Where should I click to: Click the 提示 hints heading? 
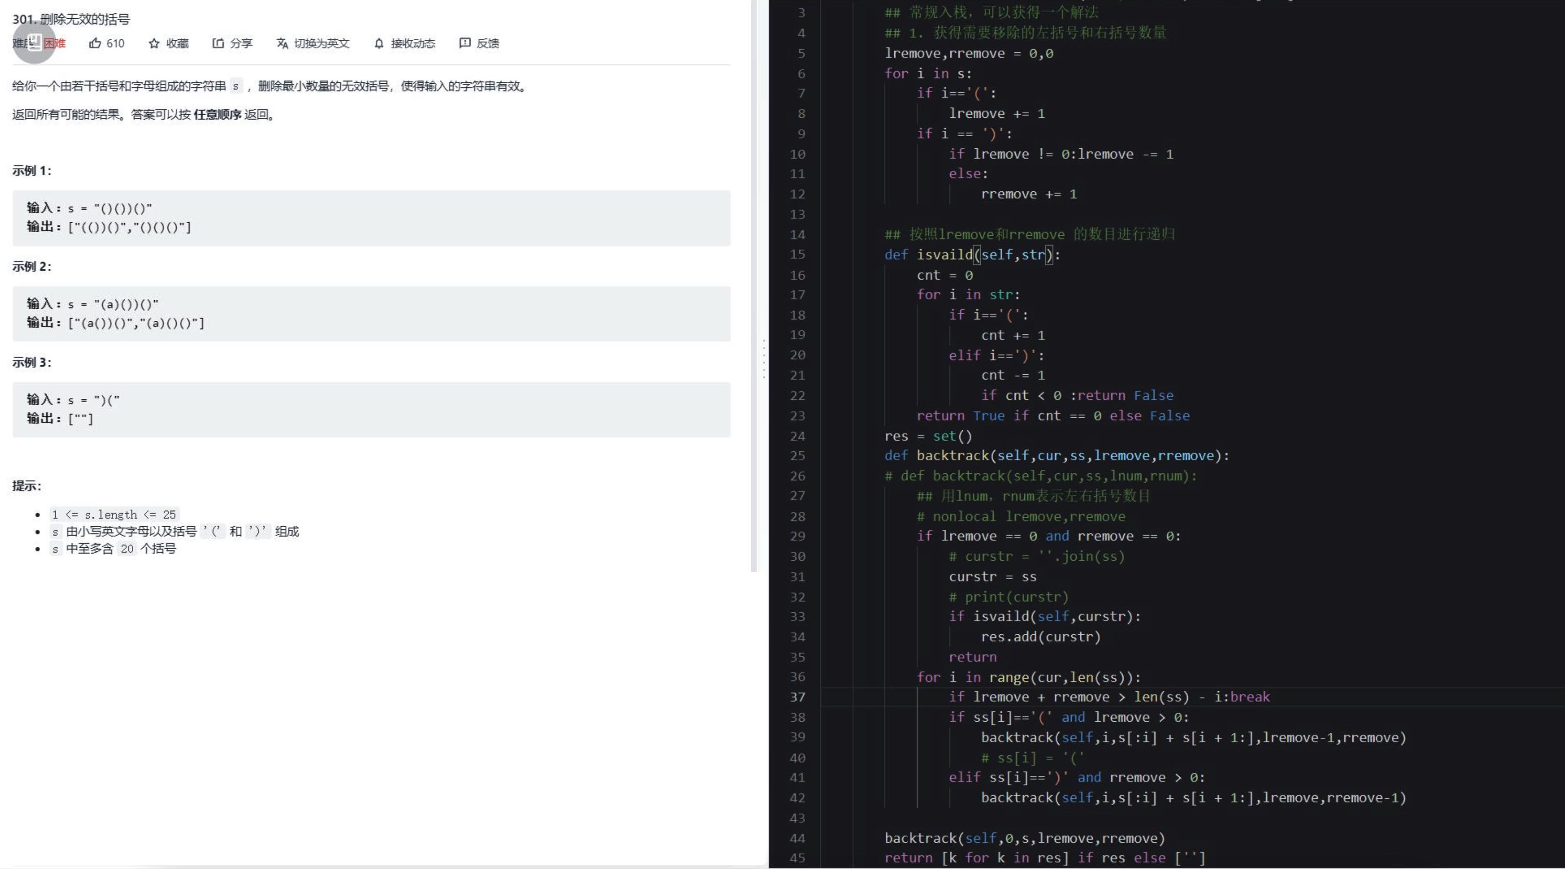pyautogui.click(x=27, y=485)
